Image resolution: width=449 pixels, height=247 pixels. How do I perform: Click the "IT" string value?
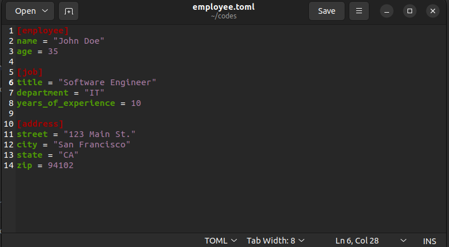(94, 93)
